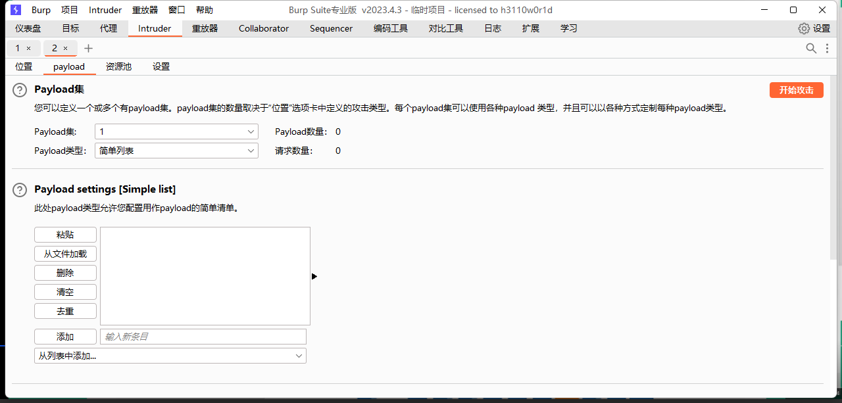Open help for Payload settings section

click(x=20, y=190)
